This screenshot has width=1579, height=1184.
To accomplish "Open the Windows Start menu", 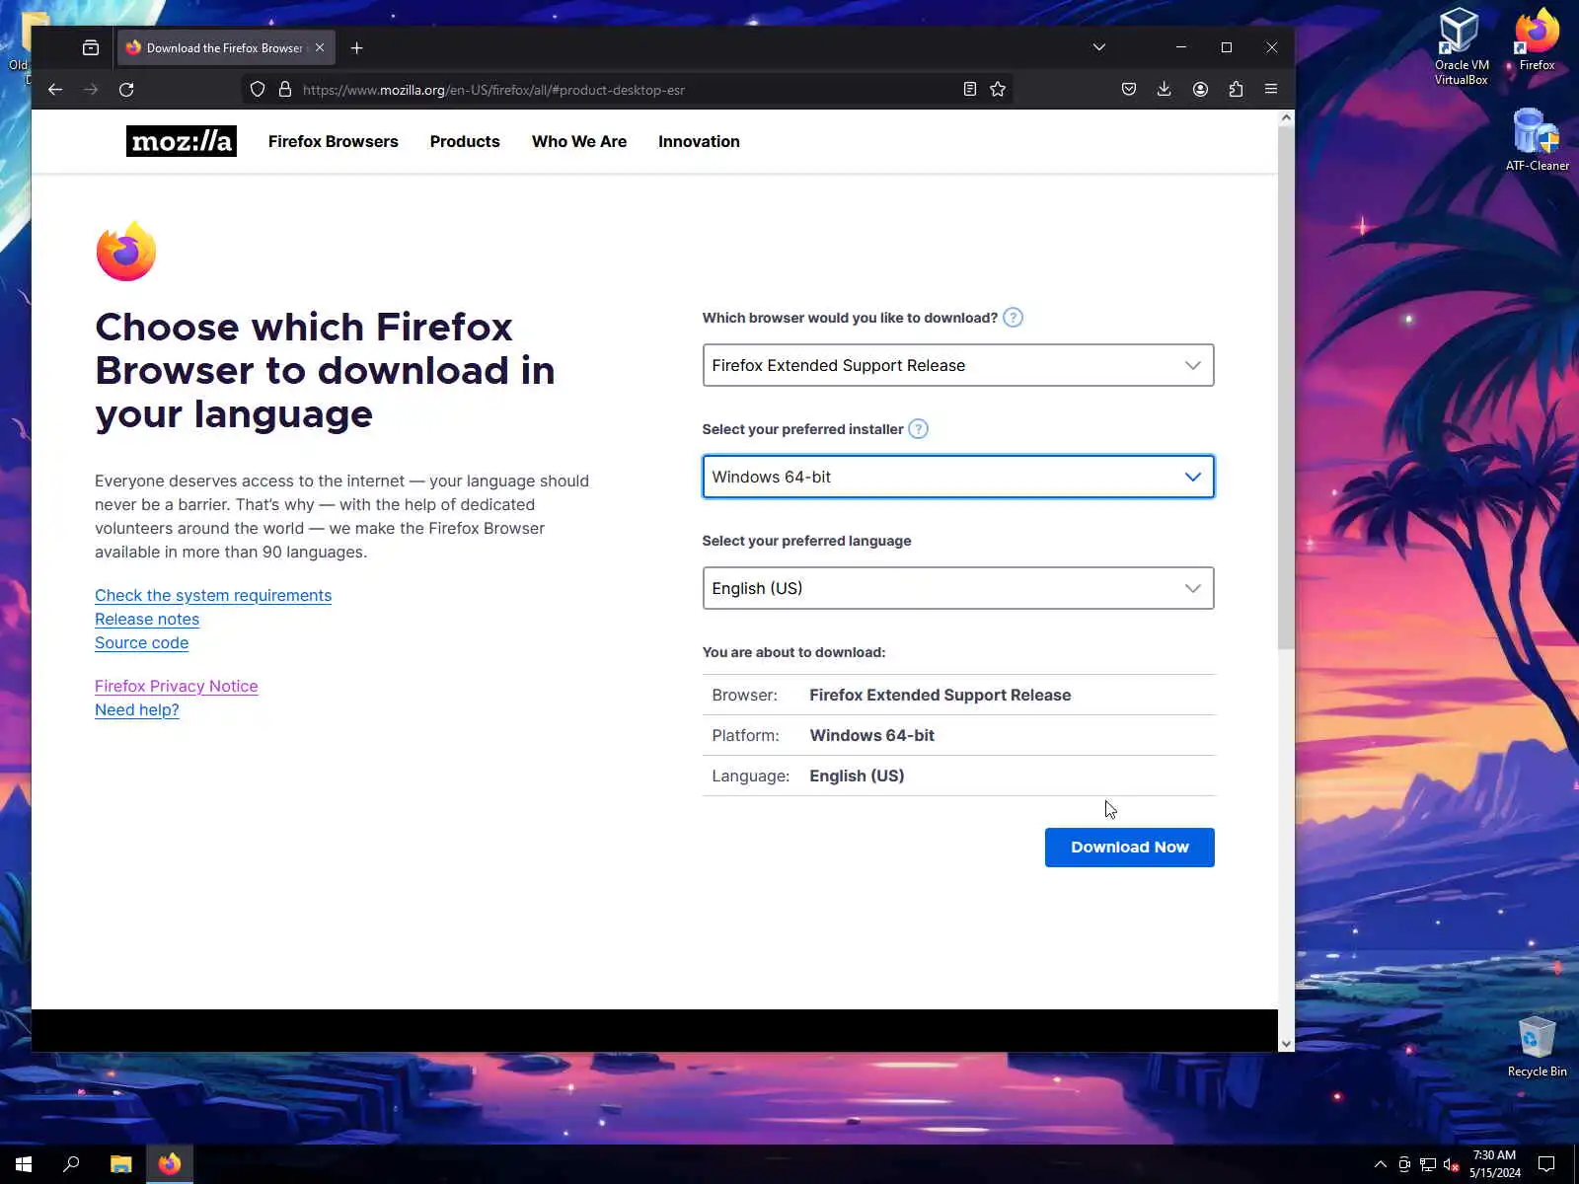I will point(24,1164).
